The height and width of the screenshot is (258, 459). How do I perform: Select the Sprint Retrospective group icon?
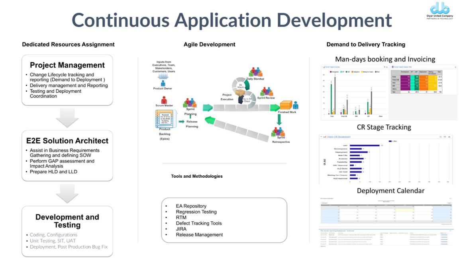click(x=278, y=132)
